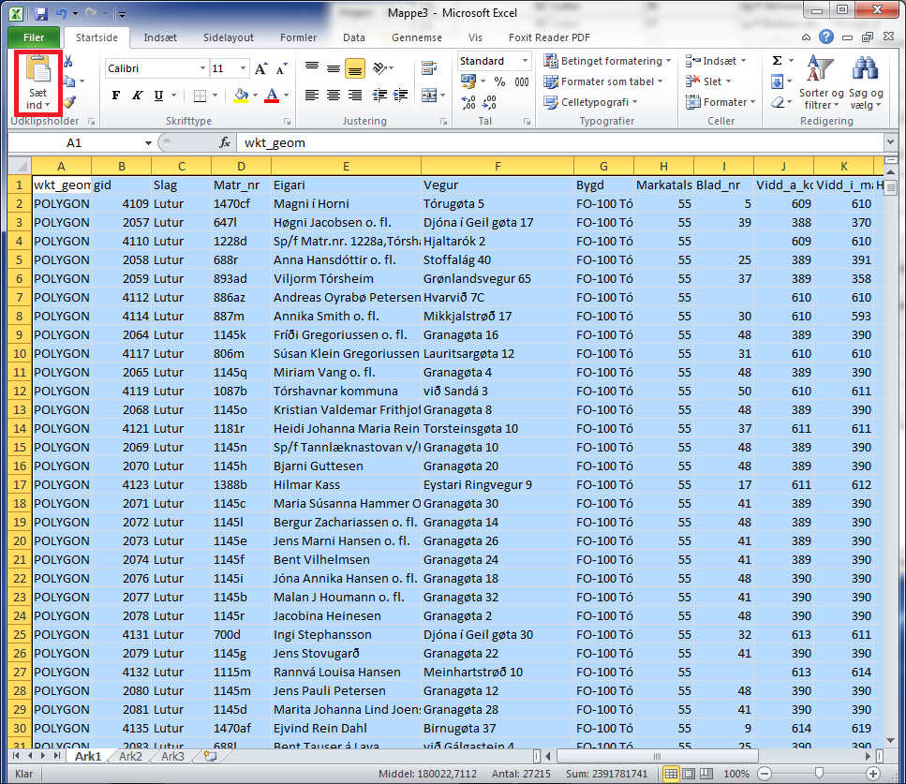Decrease the cell indent
Screen dimensions: 906x784
[379, 96]
